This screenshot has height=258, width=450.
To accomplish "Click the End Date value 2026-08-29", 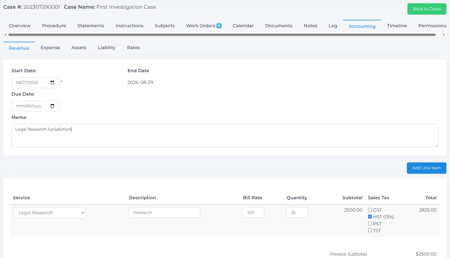I will (x=140, y=82).
